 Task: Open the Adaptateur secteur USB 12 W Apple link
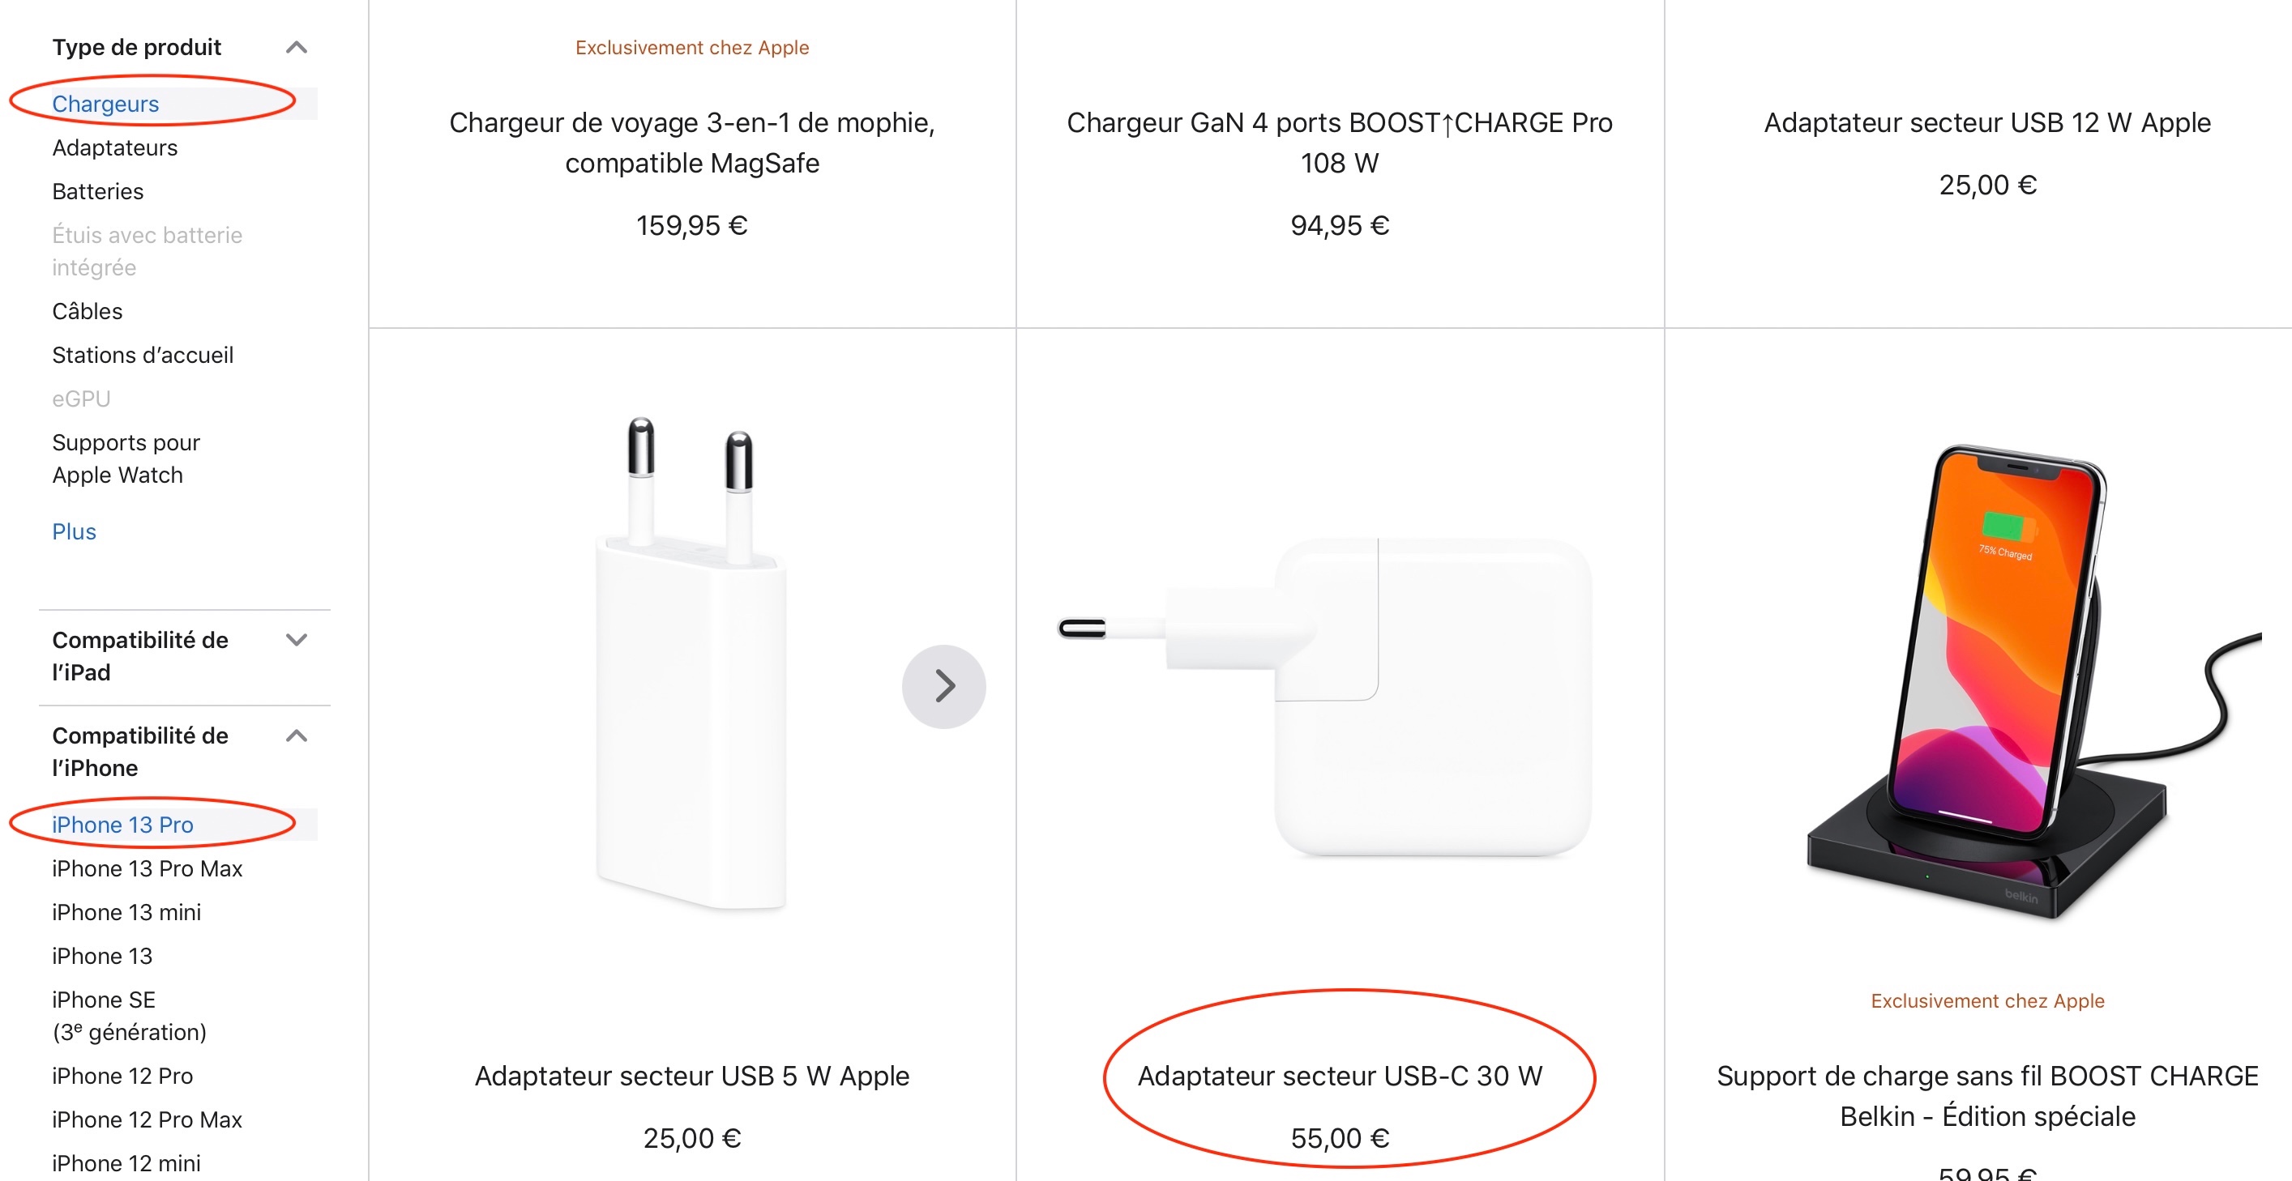coord(1986,123)
